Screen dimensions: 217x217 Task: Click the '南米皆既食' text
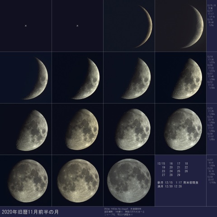point(191,183)
